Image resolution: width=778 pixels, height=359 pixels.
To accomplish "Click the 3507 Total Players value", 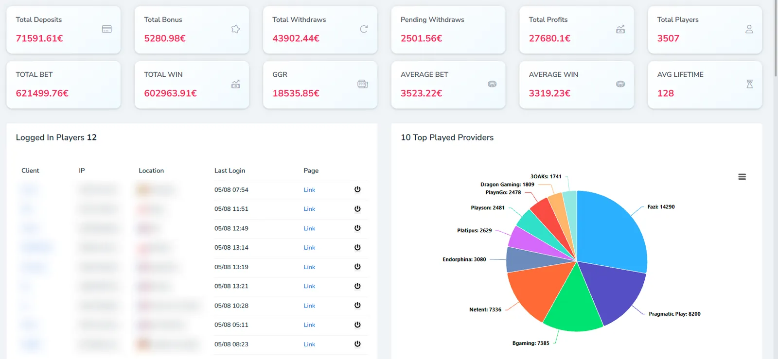I will pos(668,38).
